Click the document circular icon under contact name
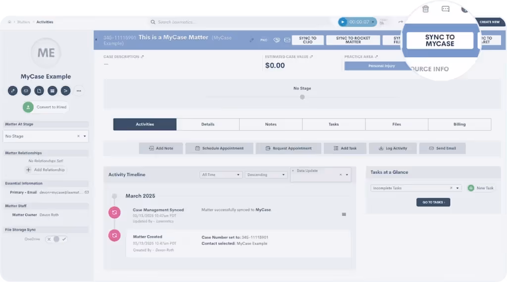Screen dimensions: 507x282 click(x=39, y=91)
